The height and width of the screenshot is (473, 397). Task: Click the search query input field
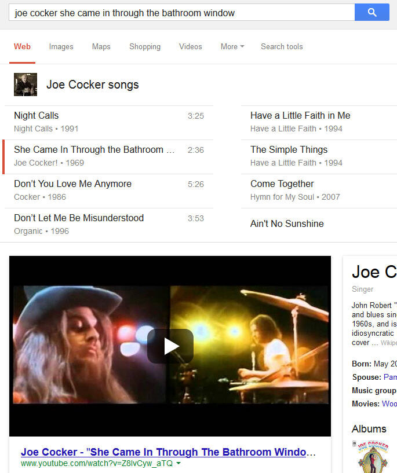coord(182,12)
